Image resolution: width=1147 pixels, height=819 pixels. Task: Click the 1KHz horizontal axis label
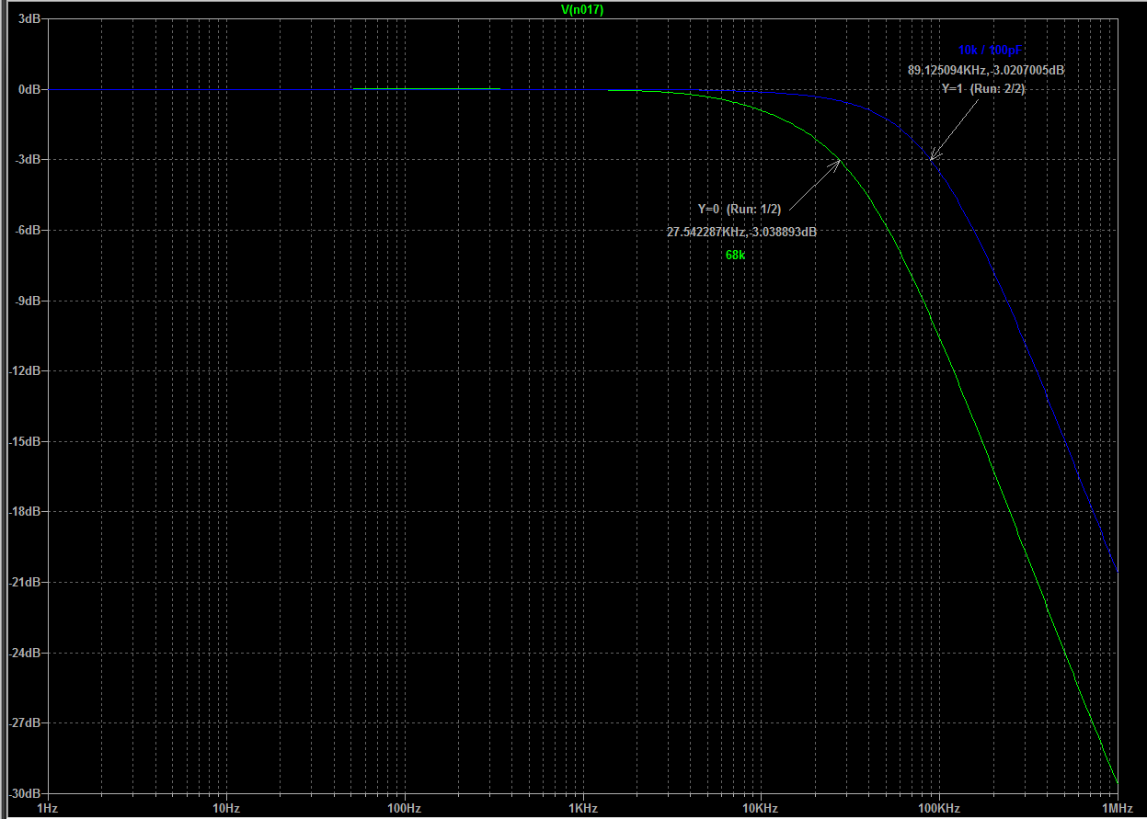(x=582, y=809)
